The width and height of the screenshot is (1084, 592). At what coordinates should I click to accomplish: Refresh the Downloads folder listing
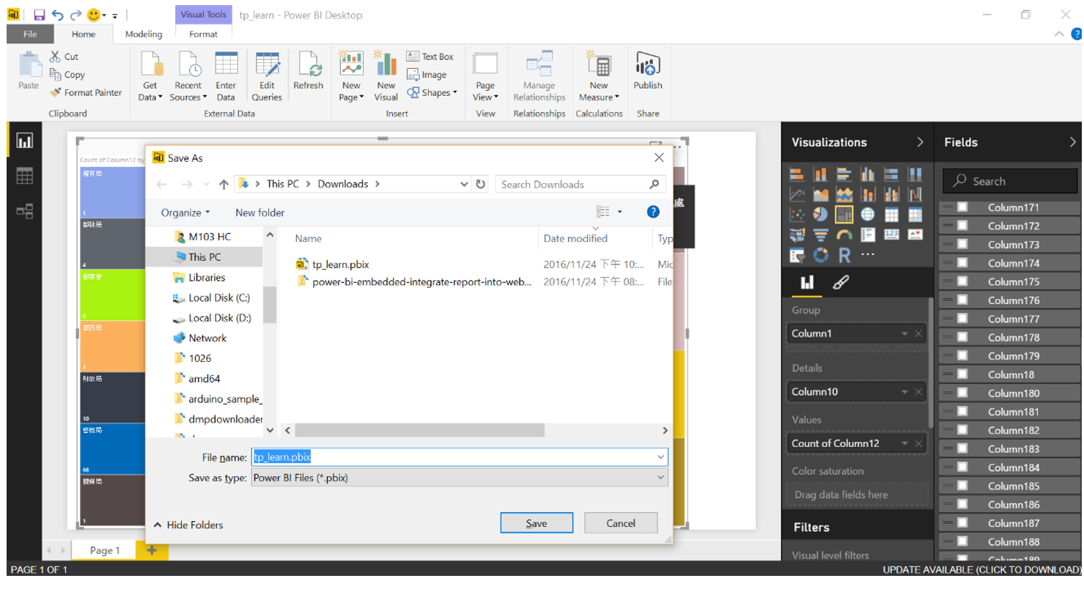481,185
